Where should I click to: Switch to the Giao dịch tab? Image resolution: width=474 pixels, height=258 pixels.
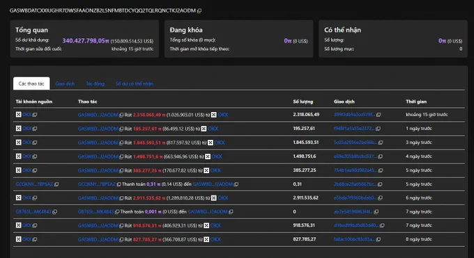(65, 83)
